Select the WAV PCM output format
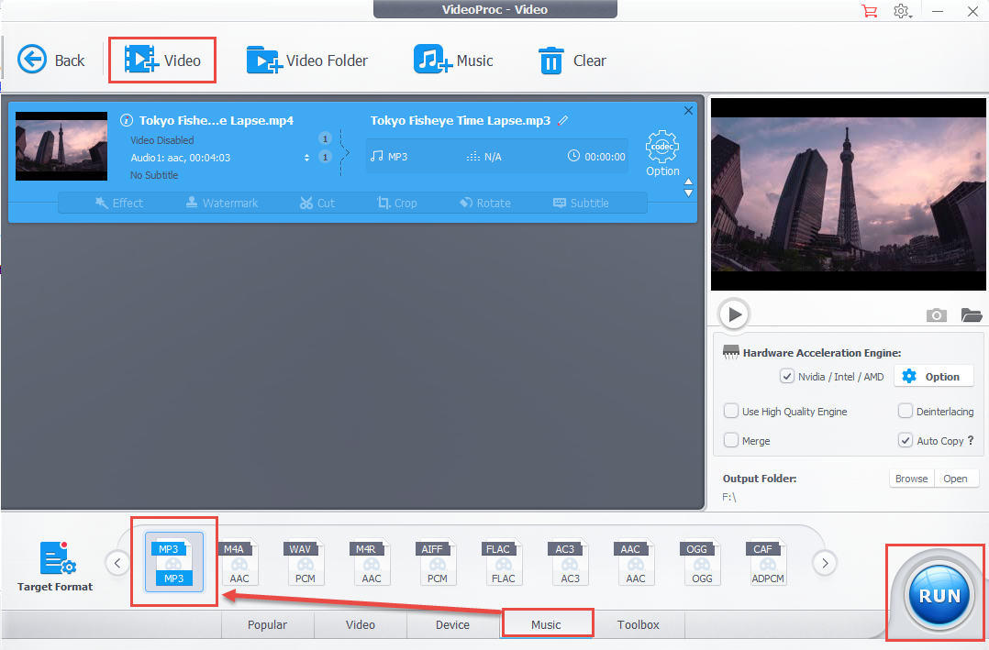 (x=303, y=562)
